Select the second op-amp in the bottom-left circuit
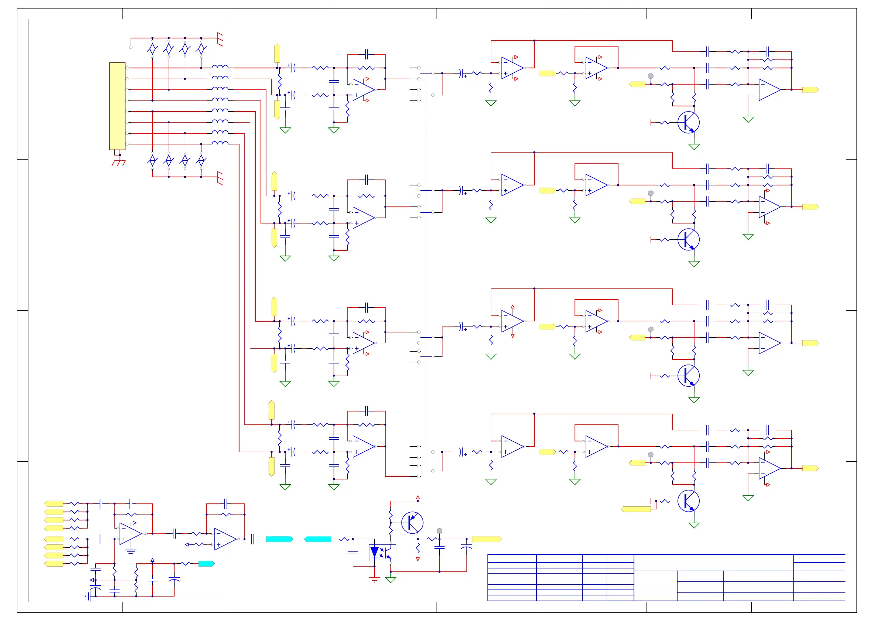 pyautogui.click(x=225, y=539)
